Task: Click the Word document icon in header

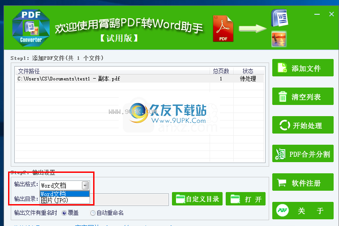Action: pyautogui.click(x=279, y=18)
